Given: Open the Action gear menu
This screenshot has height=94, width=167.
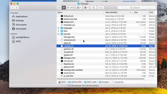Looking at the screenshot, I should point(86,8).
